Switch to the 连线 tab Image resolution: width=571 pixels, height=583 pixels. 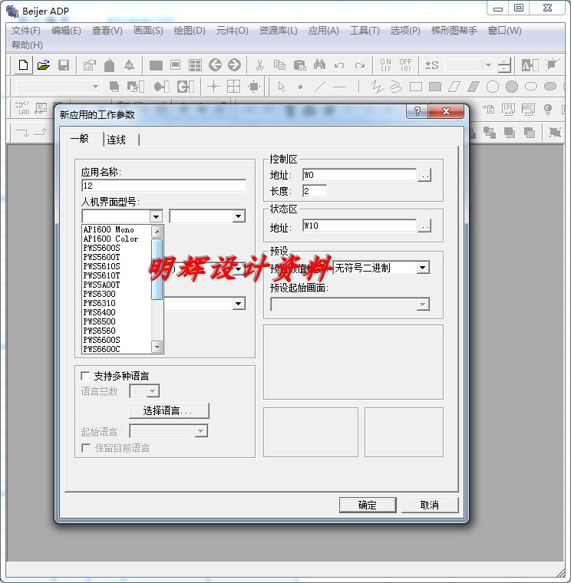tap(117, 140)
